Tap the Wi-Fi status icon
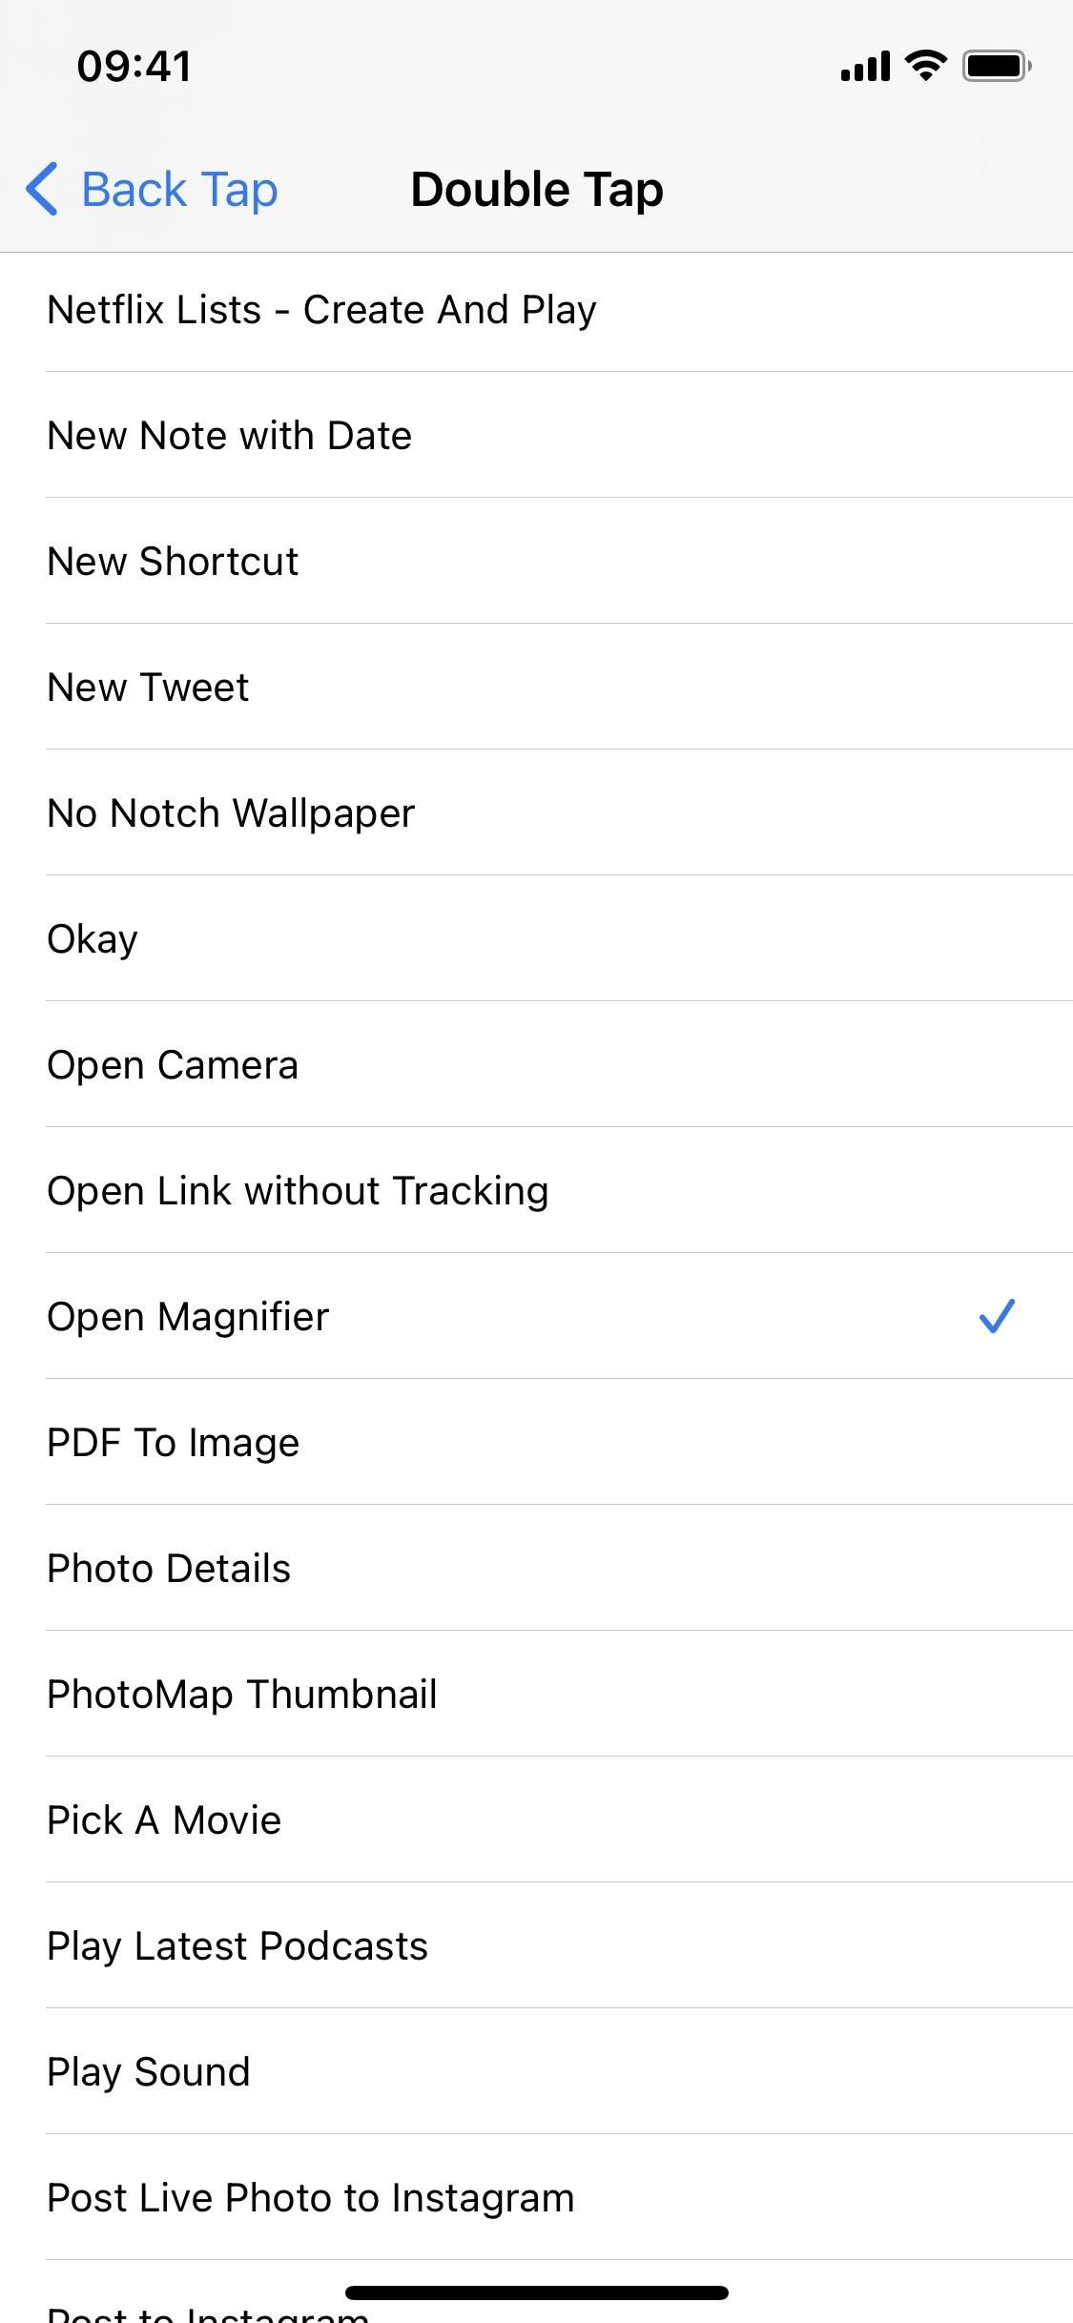The image size is (1073, 2323). [925, 66]
